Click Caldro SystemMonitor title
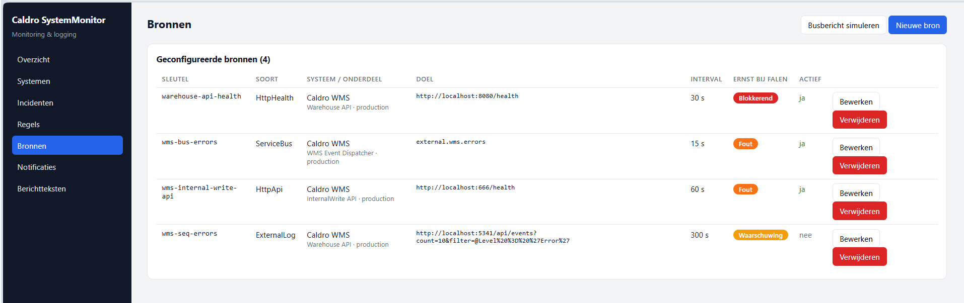This screenshot has width=964, height=303. point(58,20)
